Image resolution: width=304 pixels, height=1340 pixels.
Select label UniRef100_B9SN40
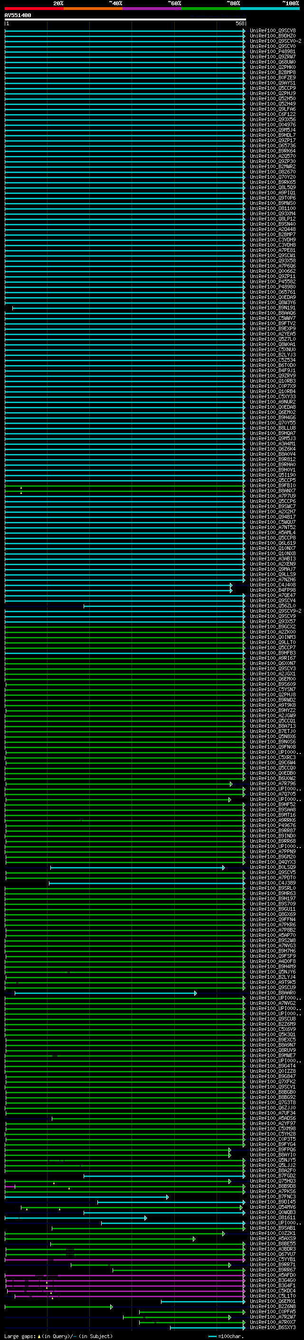coord(273,224)
